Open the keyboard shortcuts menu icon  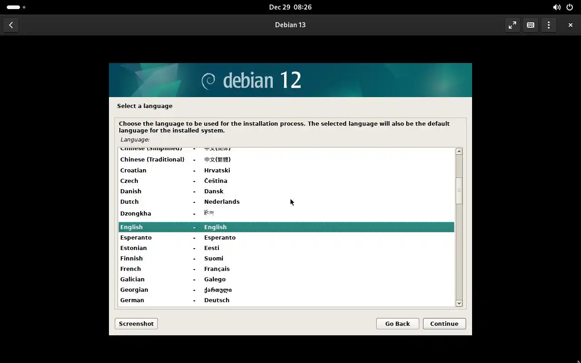pos(531,25)
